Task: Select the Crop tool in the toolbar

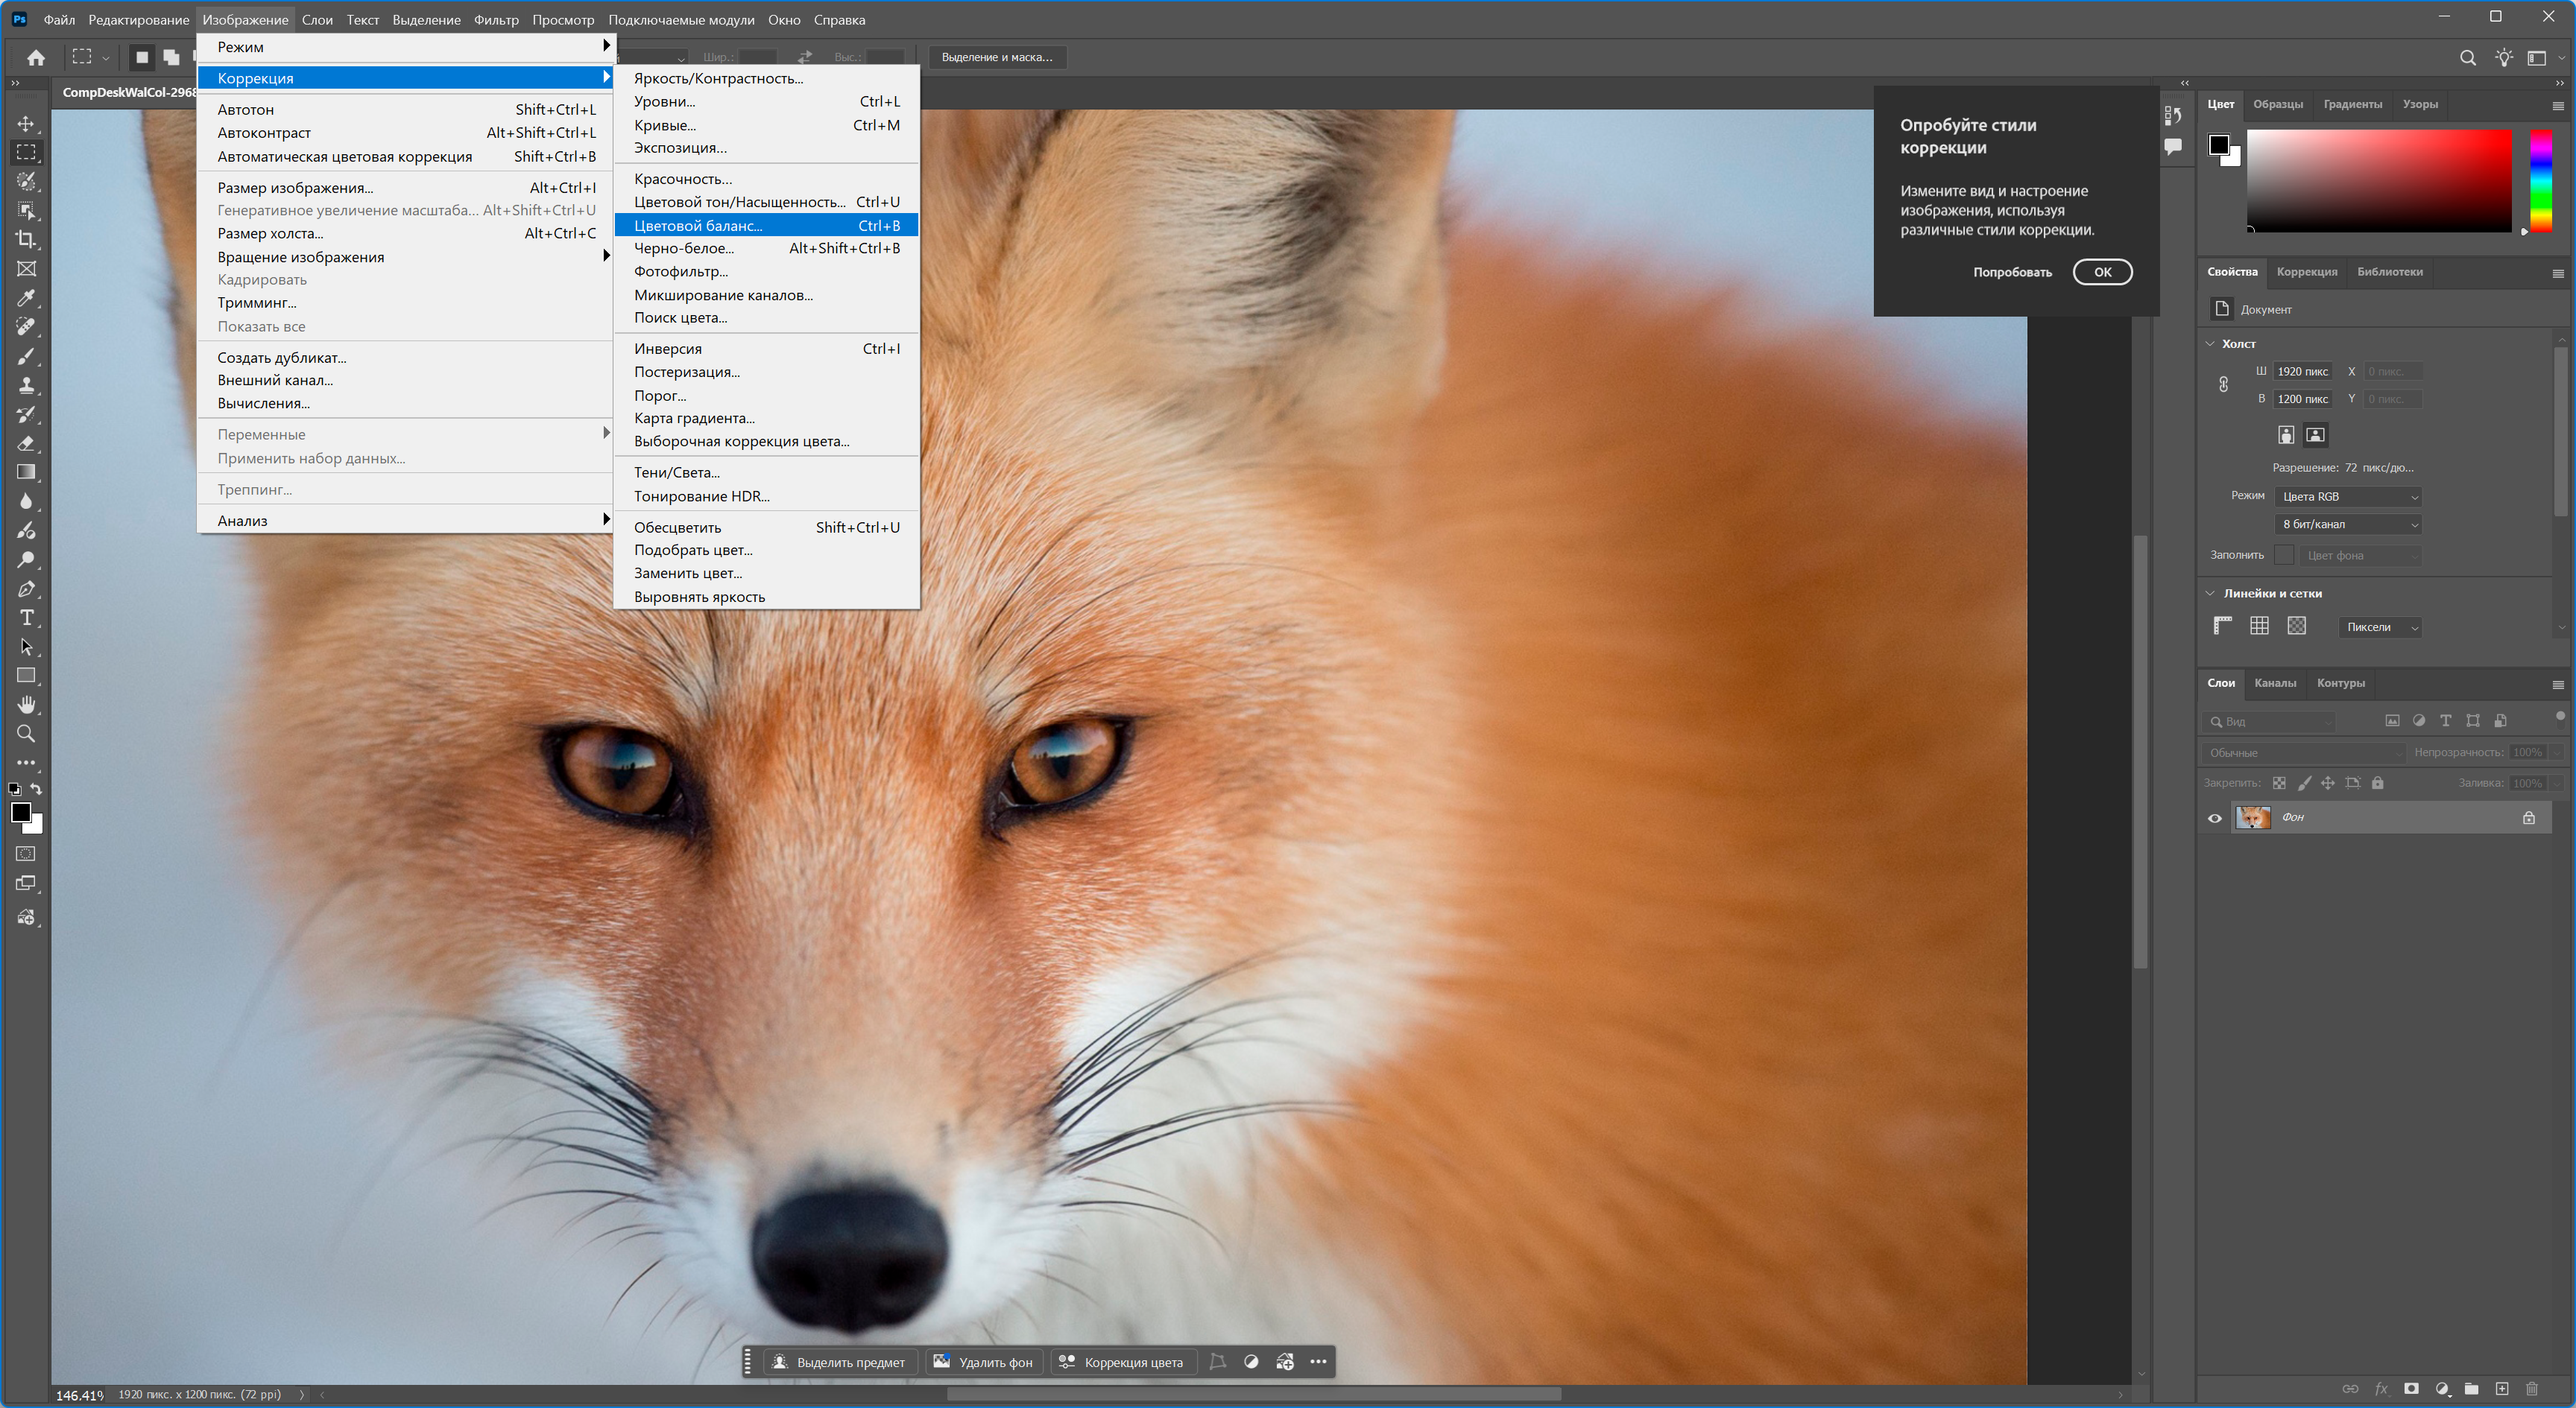Action: [26, 240]
